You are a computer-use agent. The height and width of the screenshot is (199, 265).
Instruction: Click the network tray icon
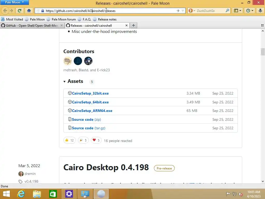[x=234, y=194]
